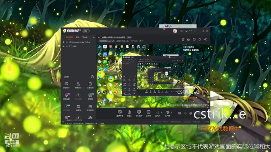Click the bottom-row tool tagged with a red badge
Screen dimensions: 271x152
coord(66,118)
